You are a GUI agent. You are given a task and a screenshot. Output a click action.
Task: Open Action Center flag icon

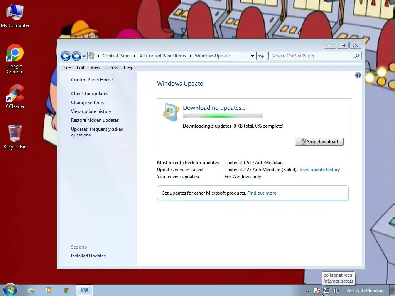(x=317, y=291)
